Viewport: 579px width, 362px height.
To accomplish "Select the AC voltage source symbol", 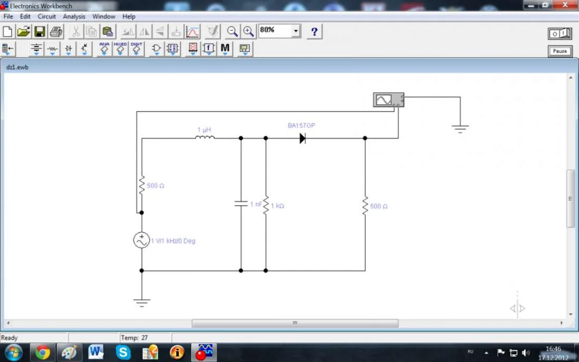I will [x=142, y=240].
